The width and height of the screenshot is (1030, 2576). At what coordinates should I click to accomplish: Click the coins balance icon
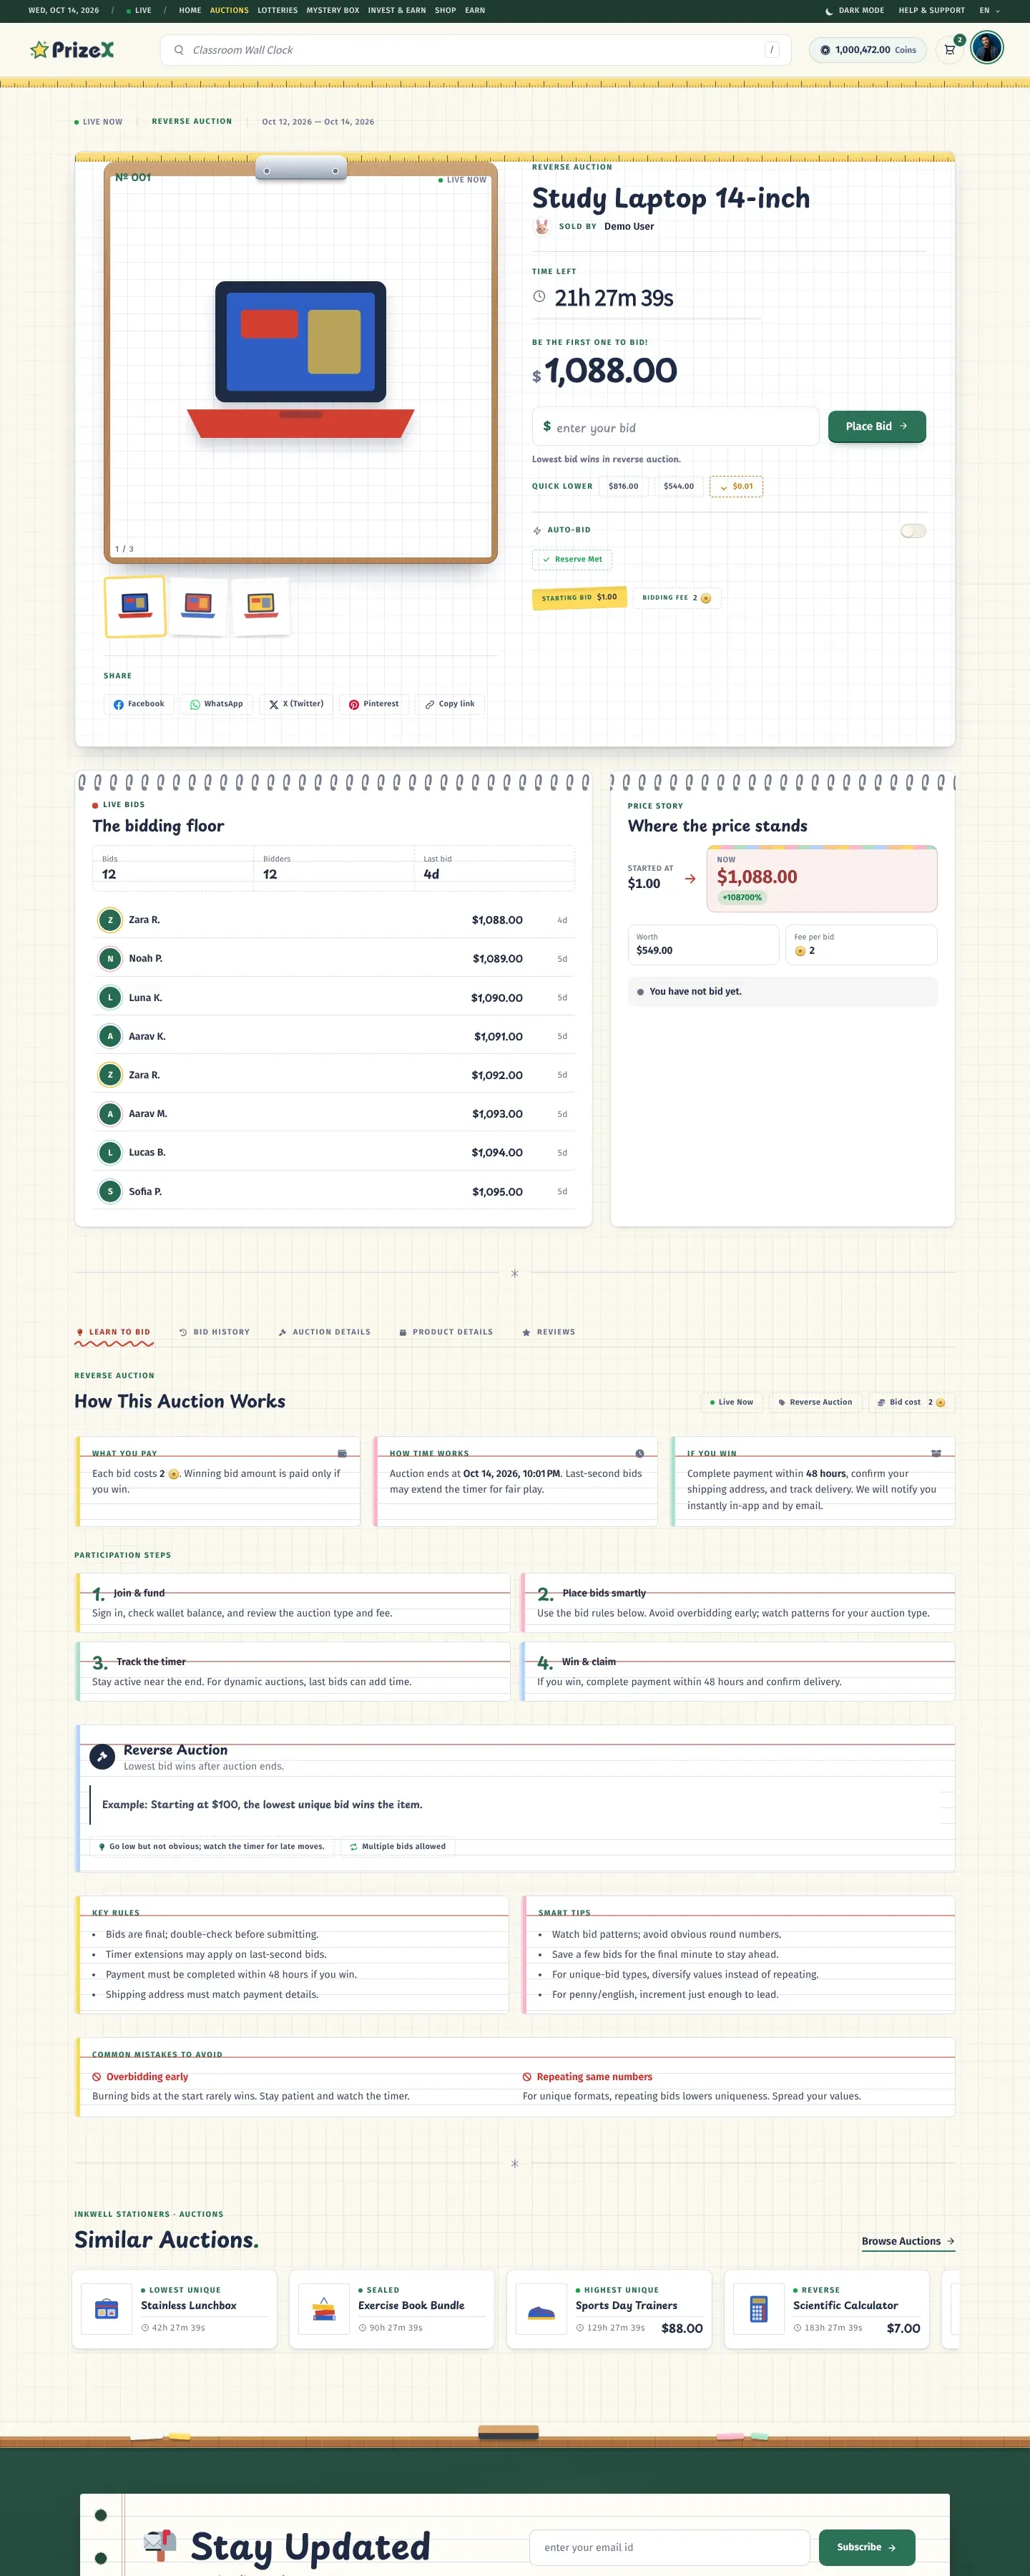[825, 50]
